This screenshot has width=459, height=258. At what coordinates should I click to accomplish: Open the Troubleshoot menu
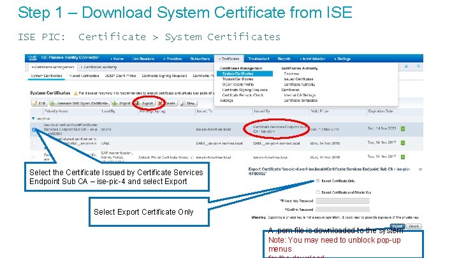coord(258,59)
